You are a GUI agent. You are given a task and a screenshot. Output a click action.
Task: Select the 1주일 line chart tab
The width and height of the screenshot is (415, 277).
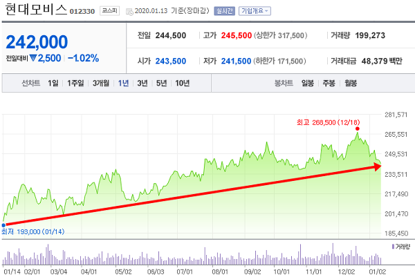(75, 84)
